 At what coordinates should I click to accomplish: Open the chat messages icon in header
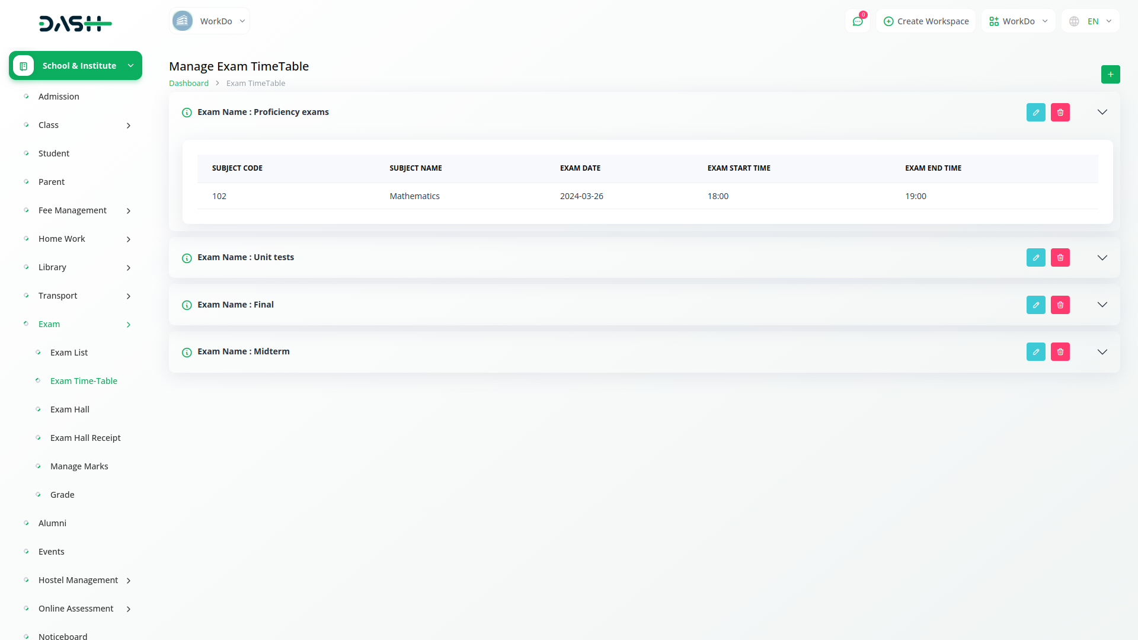pos(857,21)
